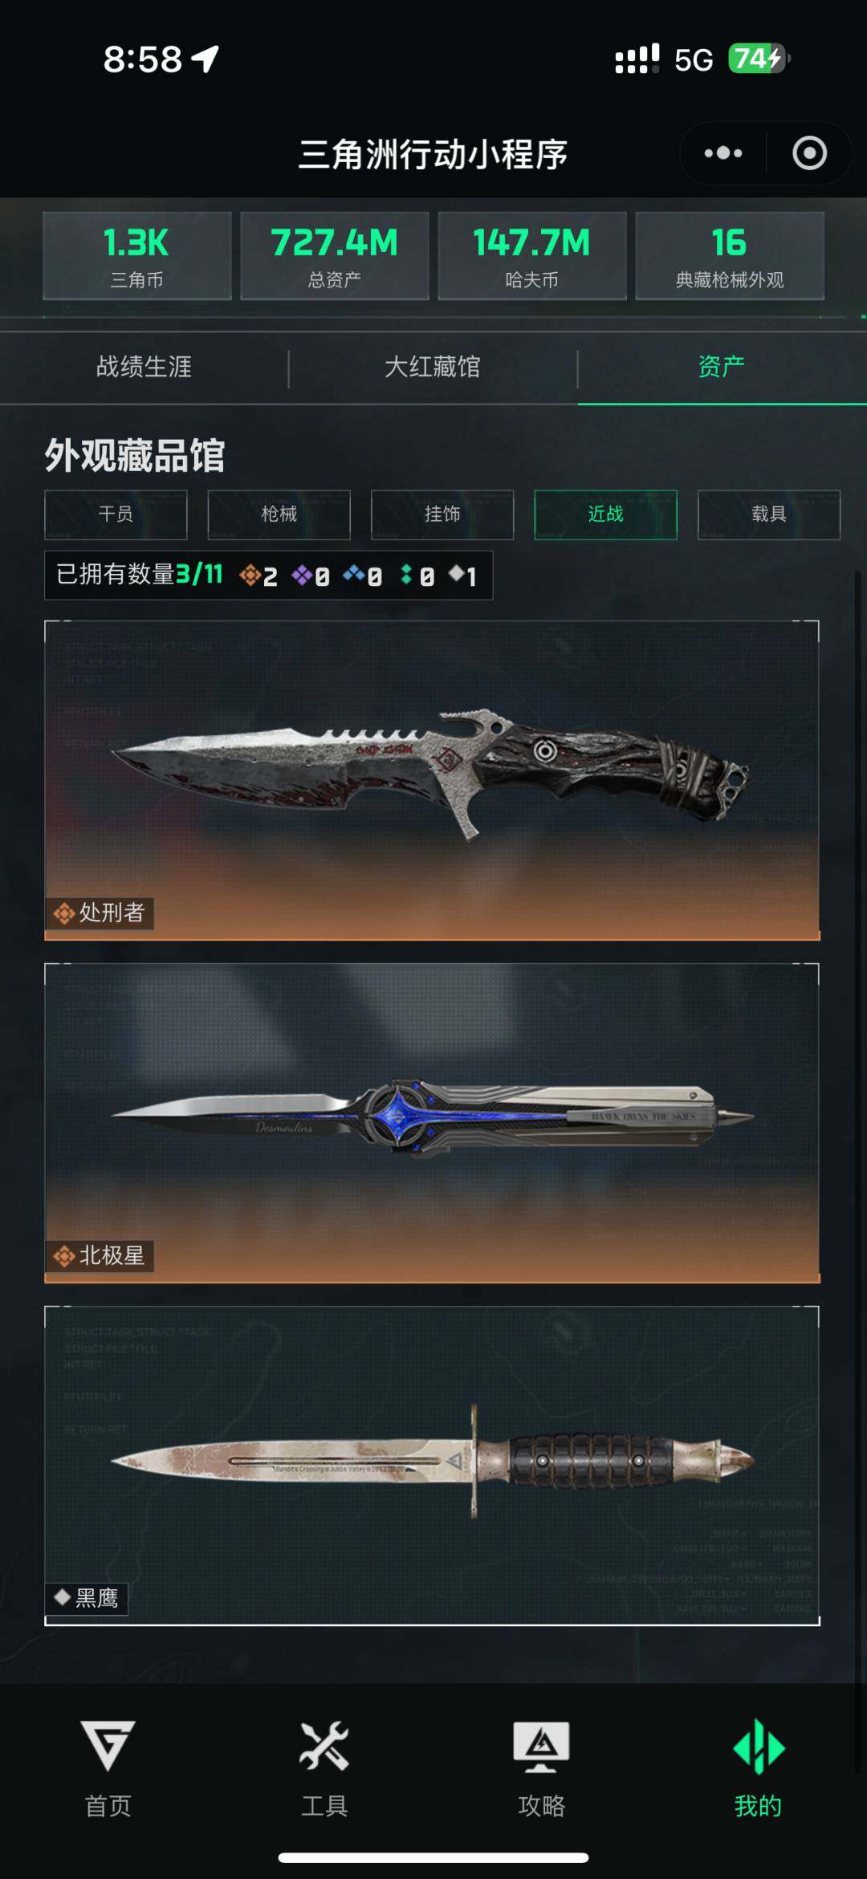Select the 我的 profile icon
This screenshot has height=1879, width=867.
point(758,1746)
